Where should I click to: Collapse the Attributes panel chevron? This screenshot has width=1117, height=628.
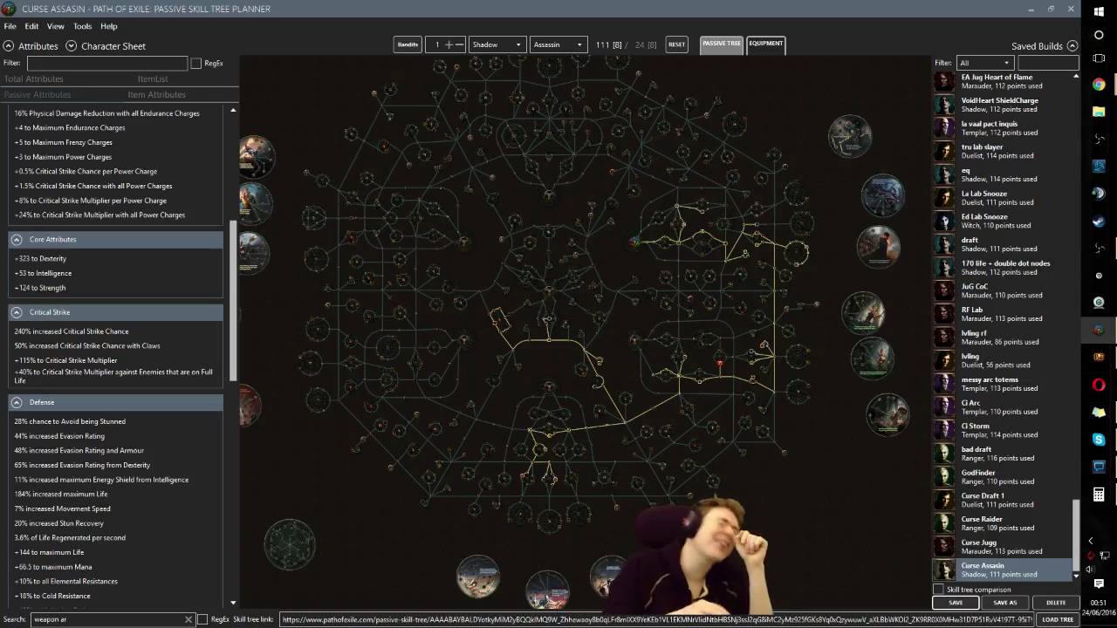9,46
